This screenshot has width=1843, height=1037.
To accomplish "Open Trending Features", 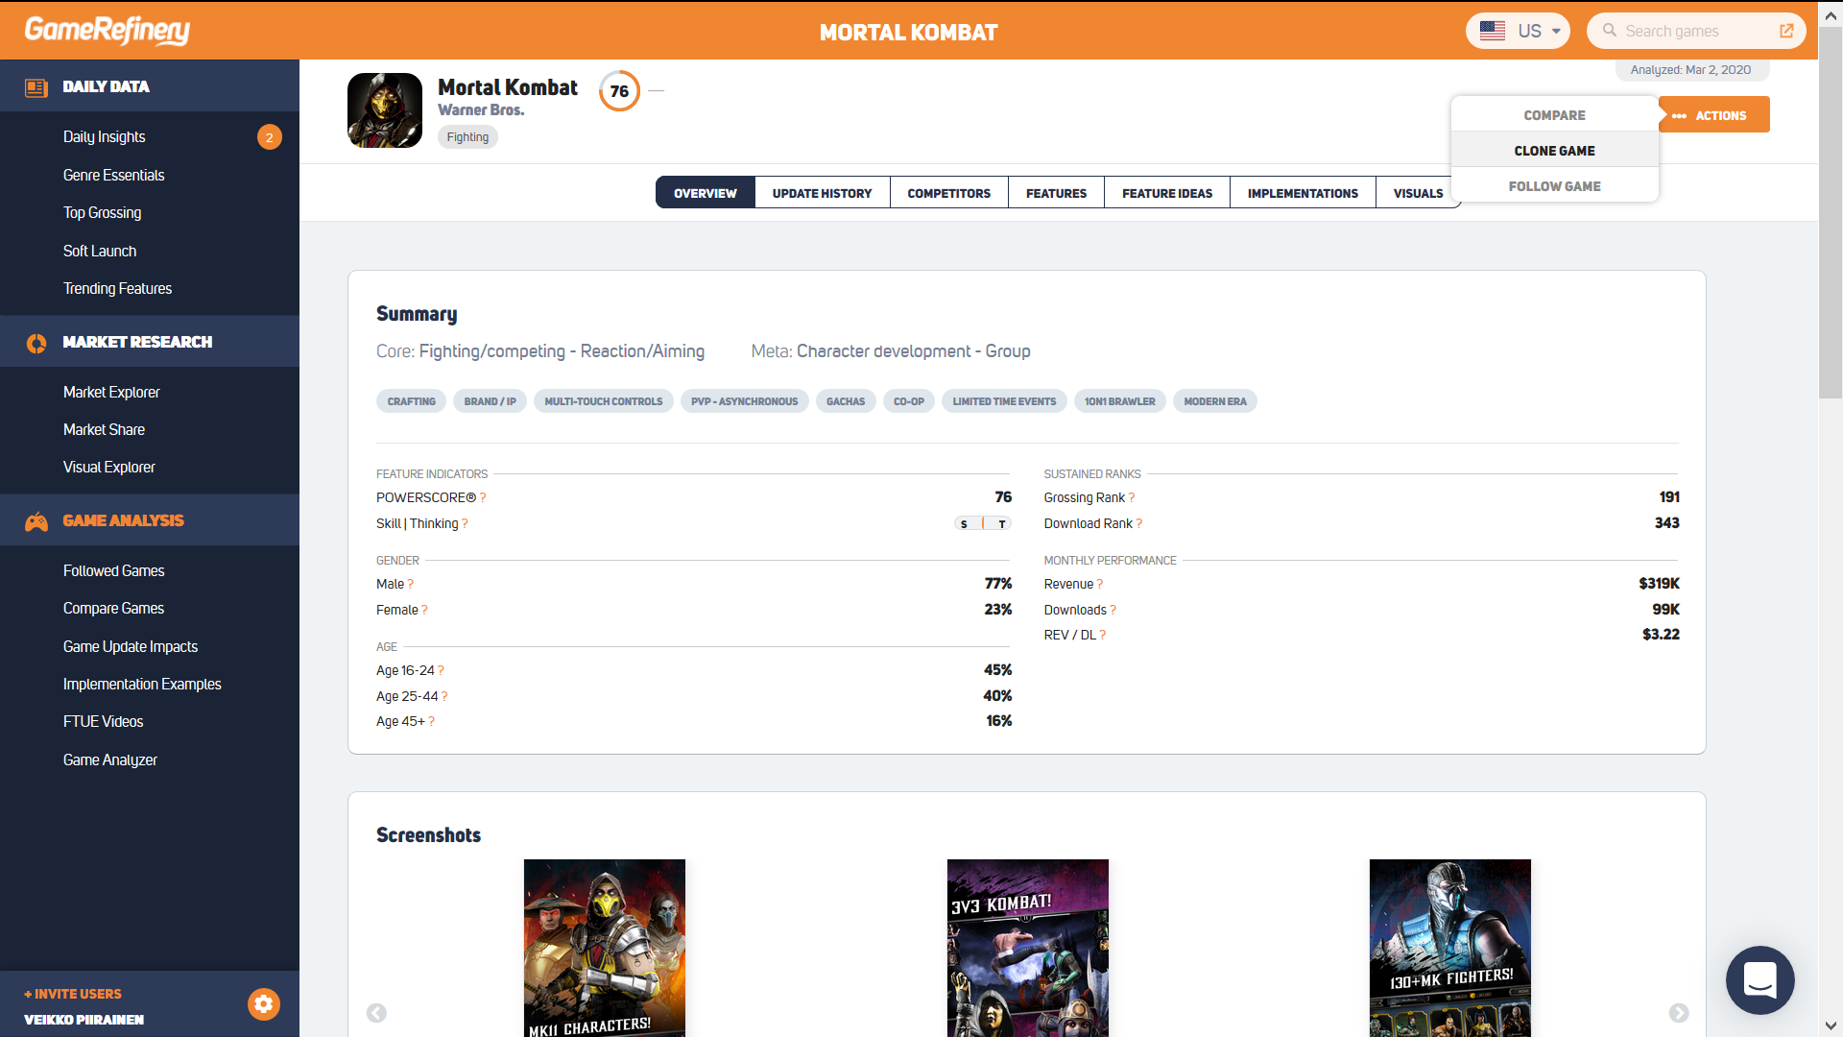I will 118,289.
